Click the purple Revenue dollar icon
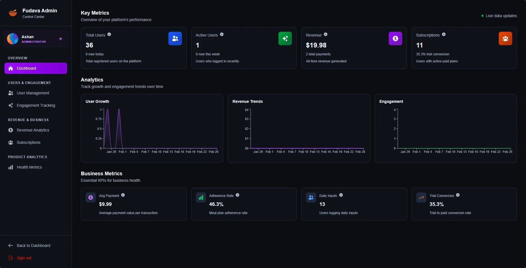Viewport: 526px width, 268px height. click(x=395, y=38)
